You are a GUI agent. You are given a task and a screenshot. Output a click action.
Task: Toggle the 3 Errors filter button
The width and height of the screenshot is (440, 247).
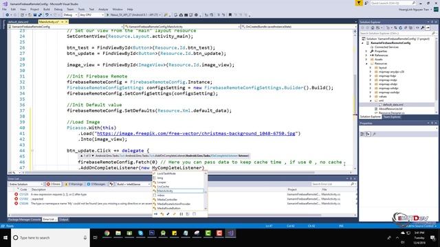[54, 184]
